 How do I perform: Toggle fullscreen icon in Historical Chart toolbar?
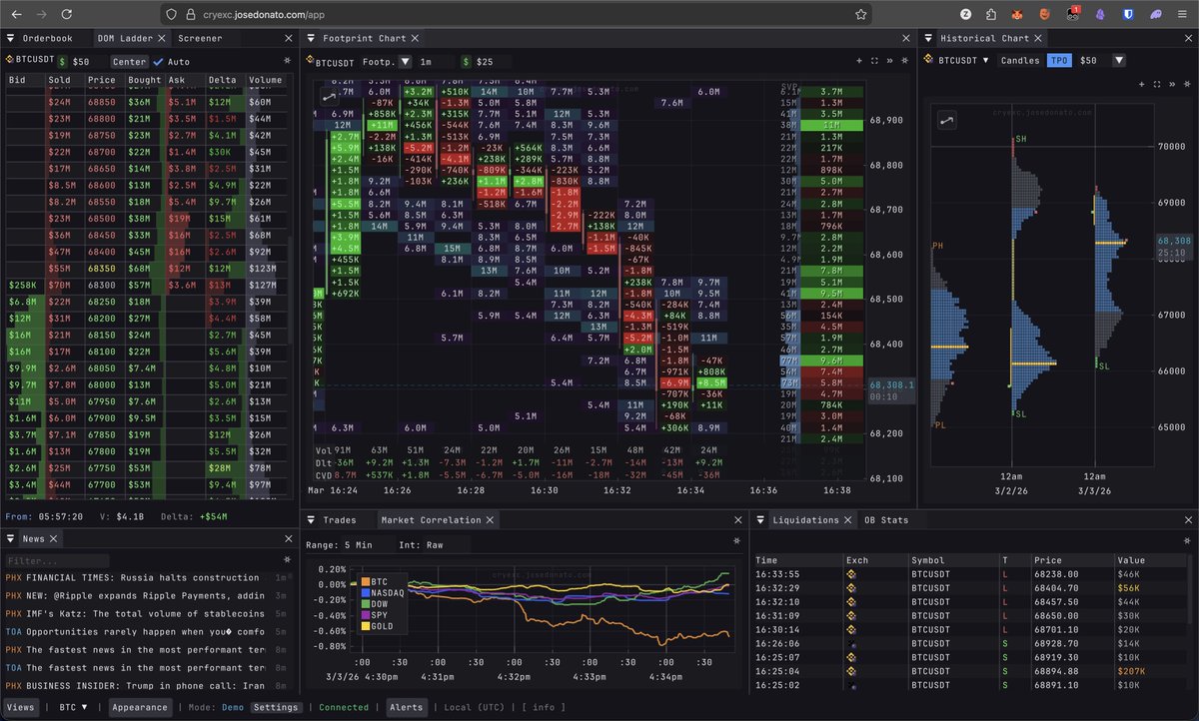1156,85
